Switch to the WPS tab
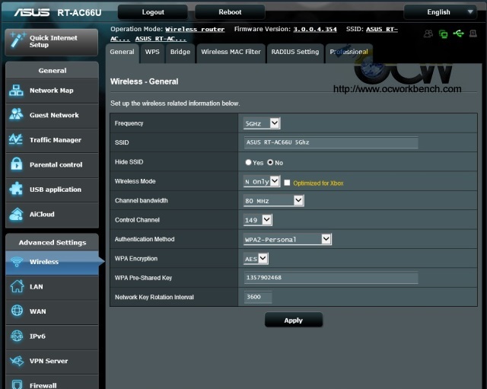The image size is (487, 389). 152,52
